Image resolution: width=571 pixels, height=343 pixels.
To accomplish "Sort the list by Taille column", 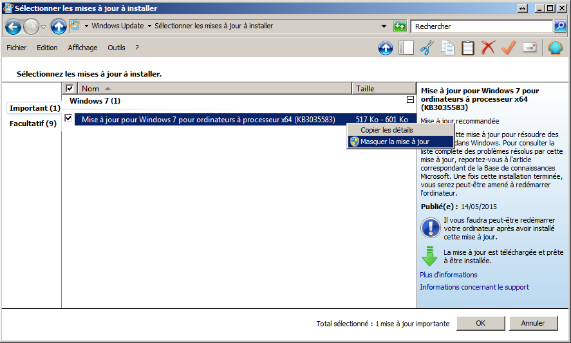I will (384, 88).
